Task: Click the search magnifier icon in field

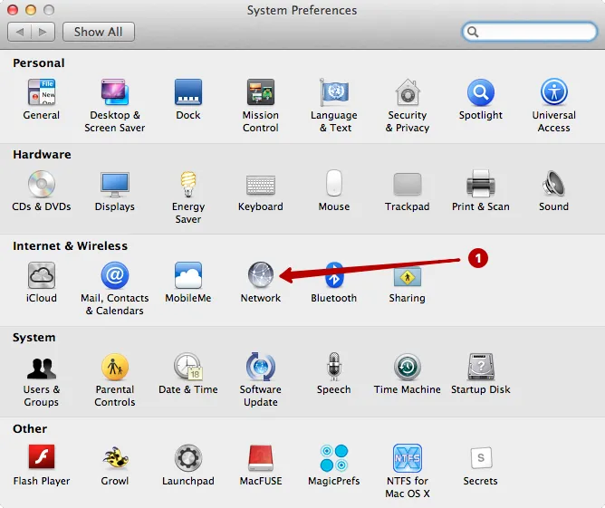Action: [473, 32]
